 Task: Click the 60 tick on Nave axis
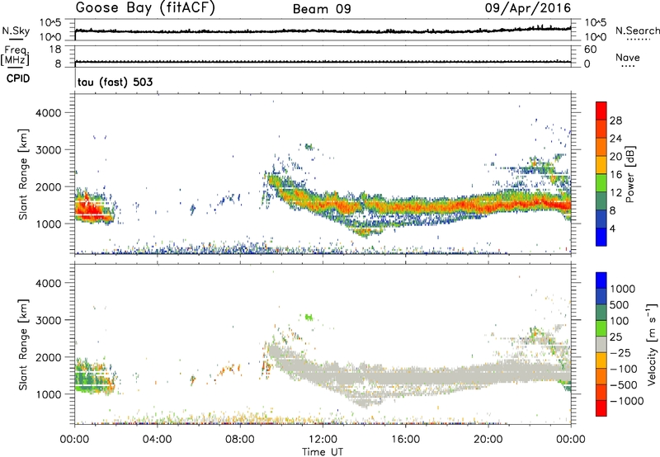(x=590, y=49)
